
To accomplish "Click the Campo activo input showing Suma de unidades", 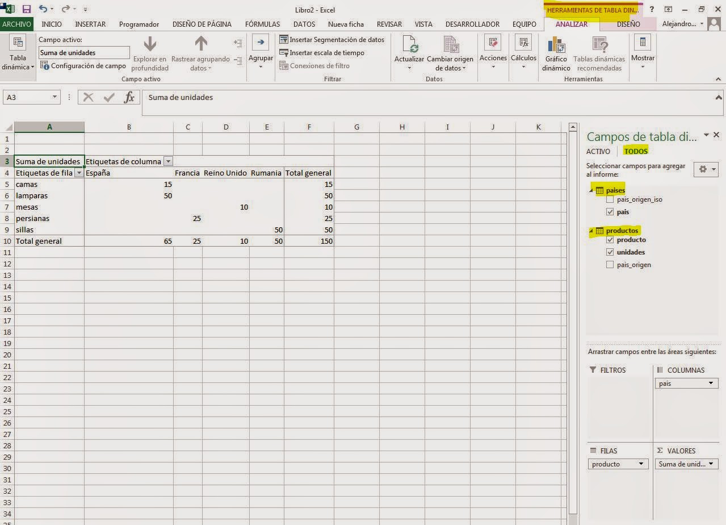I will click(x=83, y=52).
